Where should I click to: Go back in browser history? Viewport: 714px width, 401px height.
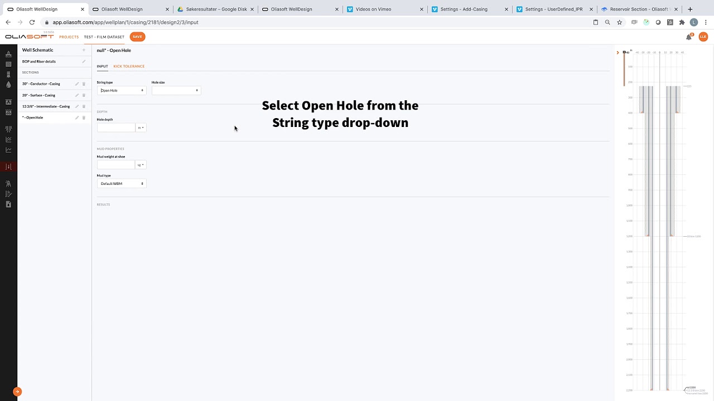click(8, 22)
